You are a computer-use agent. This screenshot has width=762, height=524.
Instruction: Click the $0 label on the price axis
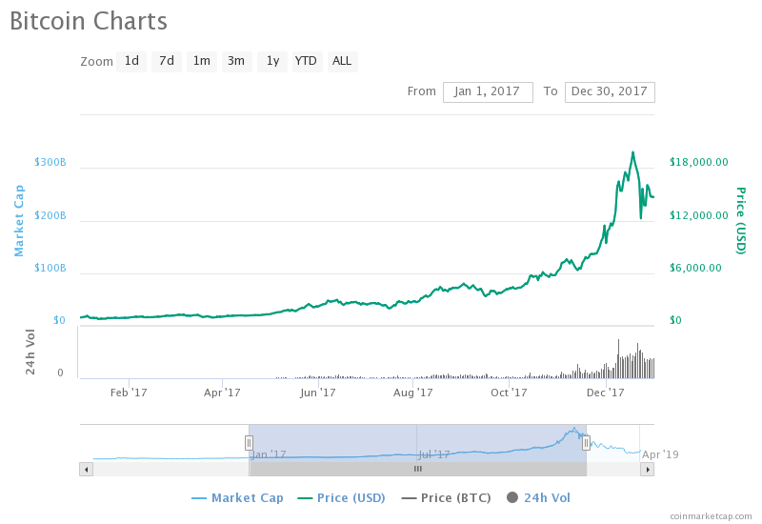[675, 320]
